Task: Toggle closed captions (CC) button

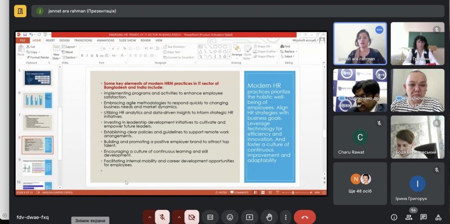Action: pos(210,217)
